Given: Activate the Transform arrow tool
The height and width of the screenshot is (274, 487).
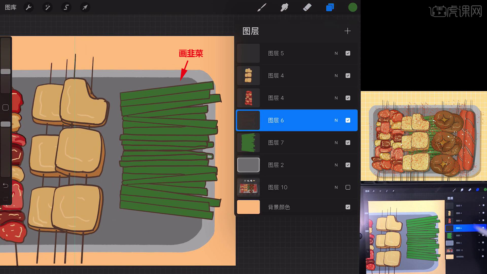Looking at the screenshot, I should [85, 7].
